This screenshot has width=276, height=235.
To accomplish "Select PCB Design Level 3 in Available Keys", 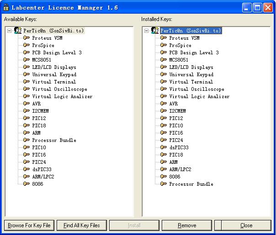I will 57,52.
